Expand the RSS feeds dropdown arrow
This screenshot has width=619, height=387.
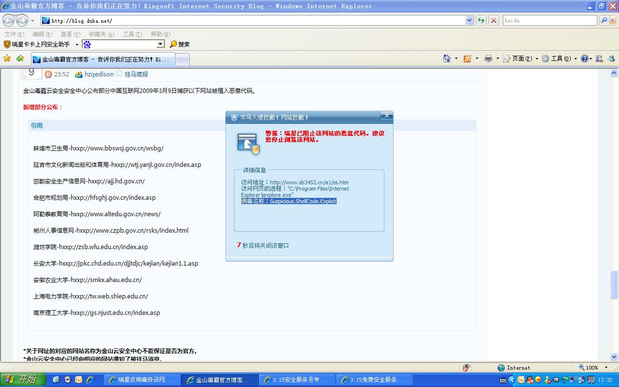coord(477,59)
